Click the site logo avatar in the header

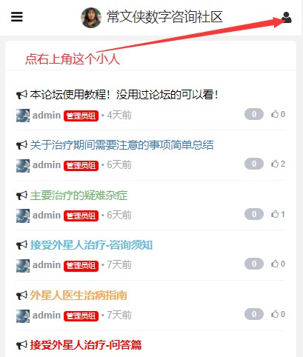point(91,18)
